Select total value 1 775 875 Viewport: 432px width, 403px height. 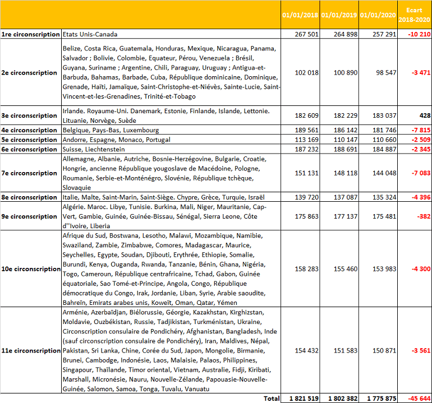point(382,399)
